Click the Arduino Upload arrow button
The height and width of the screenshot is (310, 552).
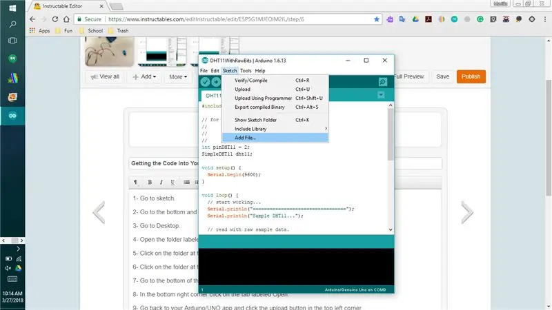[x=216, y=82]
